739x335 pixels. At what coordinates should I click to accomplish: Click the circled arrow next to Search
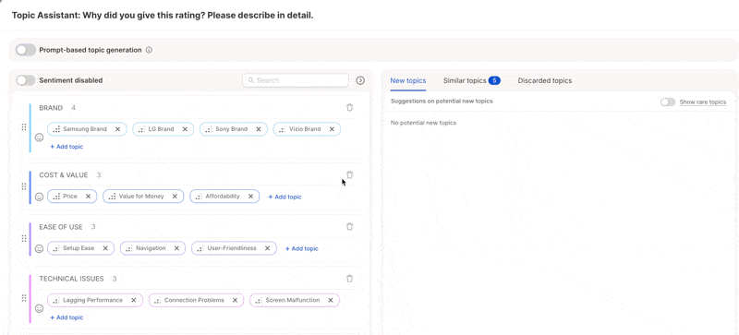pos(360,80)
